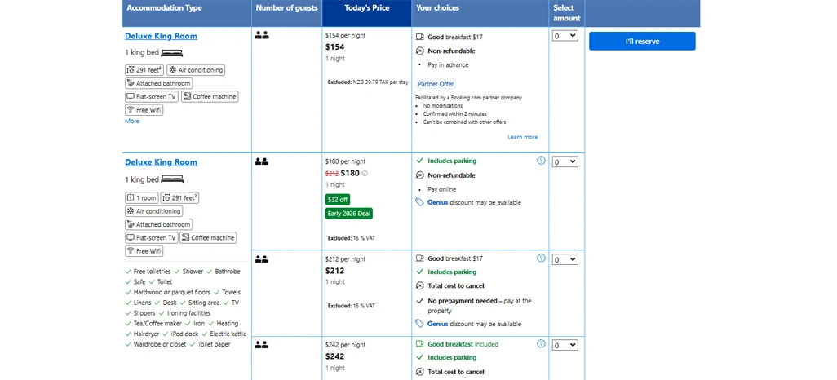The image size is (837, 380).
Task: Click the two-guests icon in the $154 row
Action: 262,36
